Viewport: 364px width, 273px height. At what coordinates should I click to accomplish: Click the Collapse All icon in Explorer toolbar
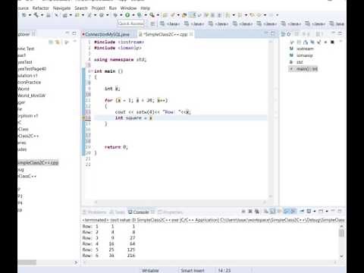51,42
